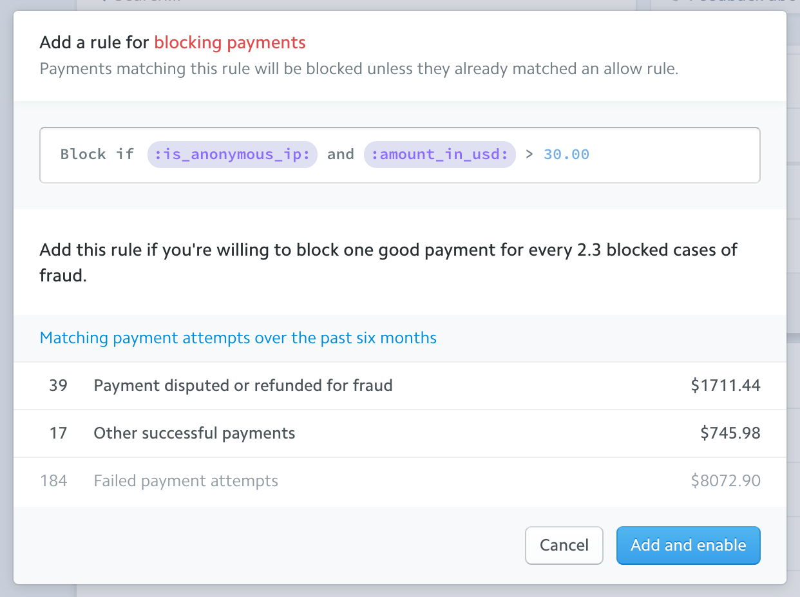The image size is (800, 597).
Task: Click the and operator between rule tokens
Action: (341, 155)
